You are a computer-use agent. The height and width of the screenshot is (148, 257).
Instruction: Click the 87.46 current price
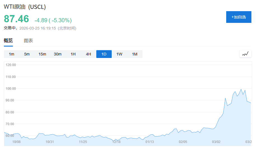point(16,19)
